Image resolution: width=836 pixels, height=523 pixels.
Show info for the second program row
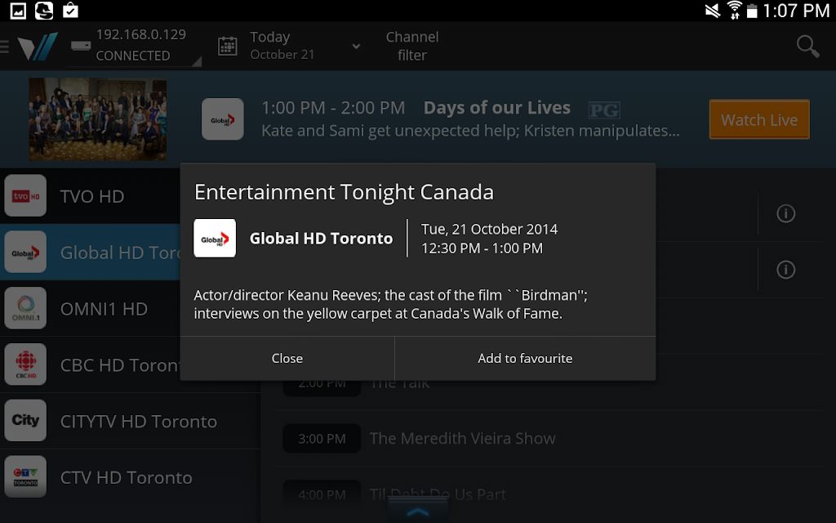pos(785,270)
